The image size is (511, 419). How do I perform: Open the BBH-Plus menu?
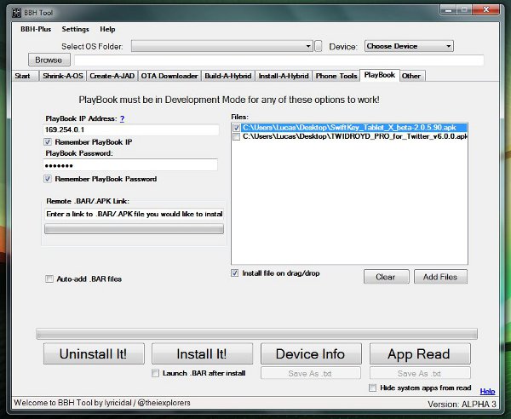pos(36,29)
